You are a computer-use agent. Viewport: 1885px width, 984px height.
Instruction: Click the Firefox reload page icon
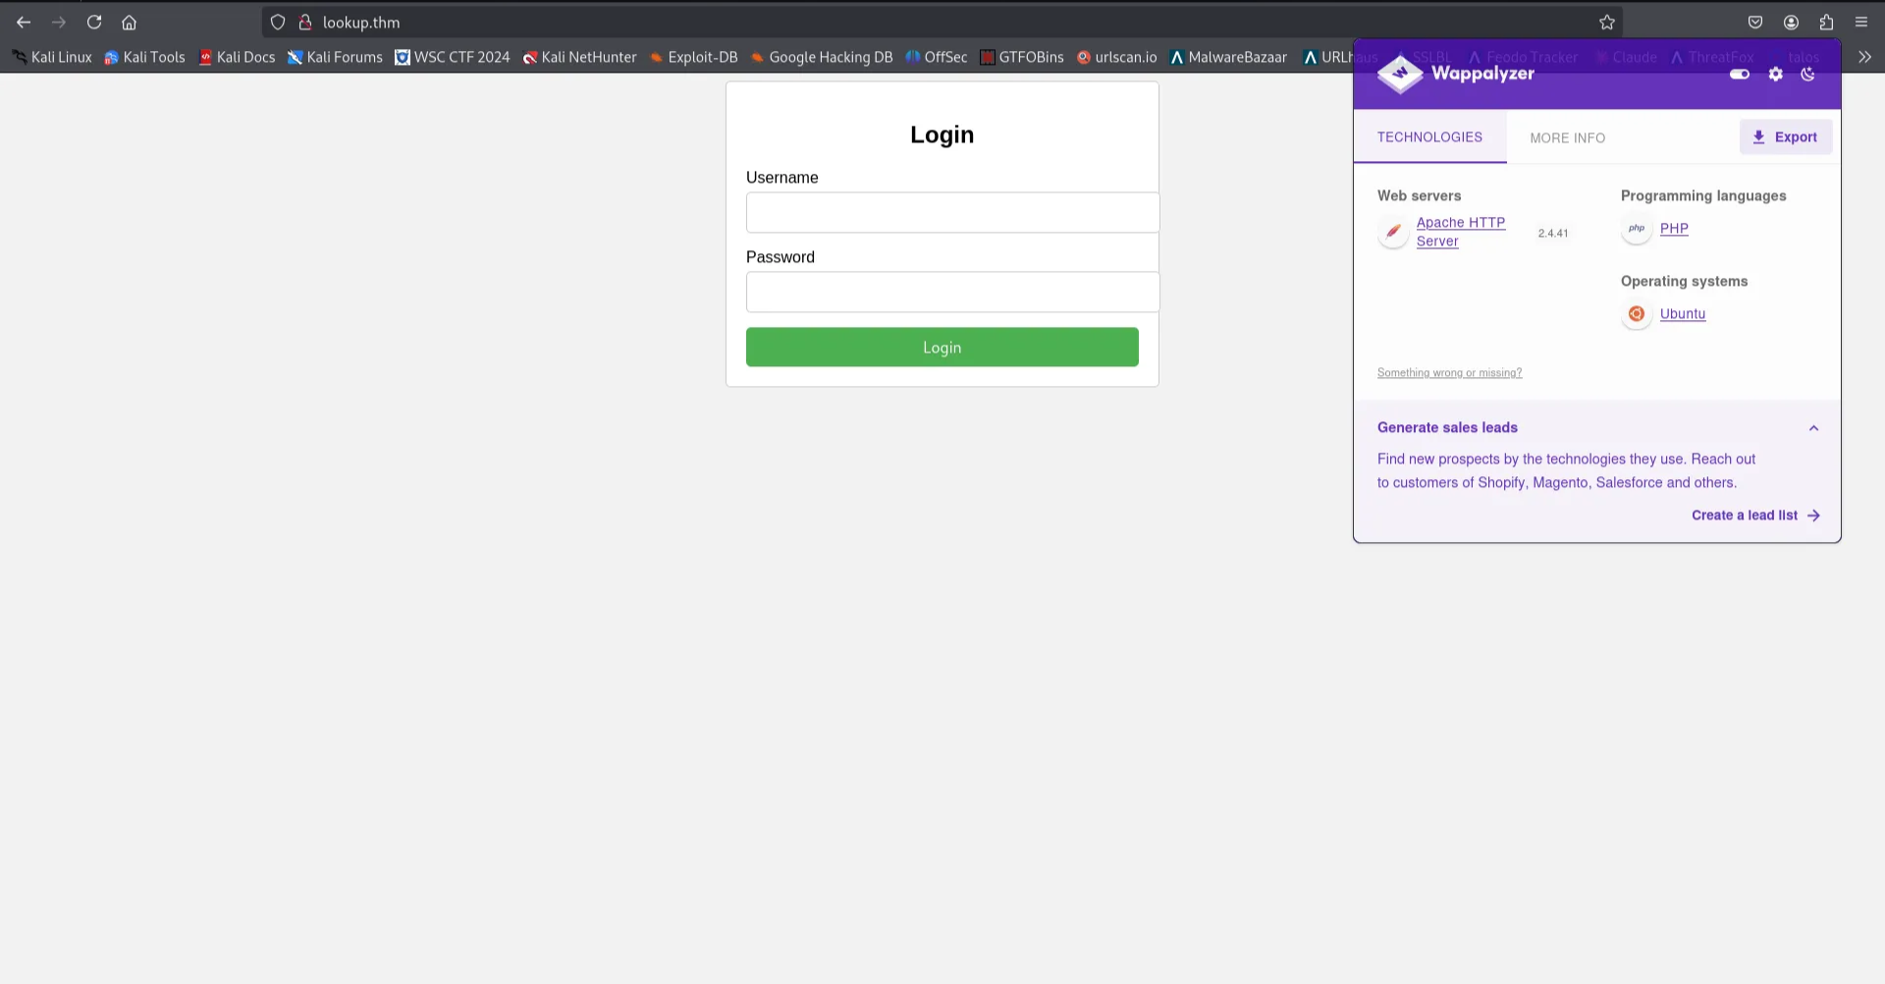tap(94, 22)
